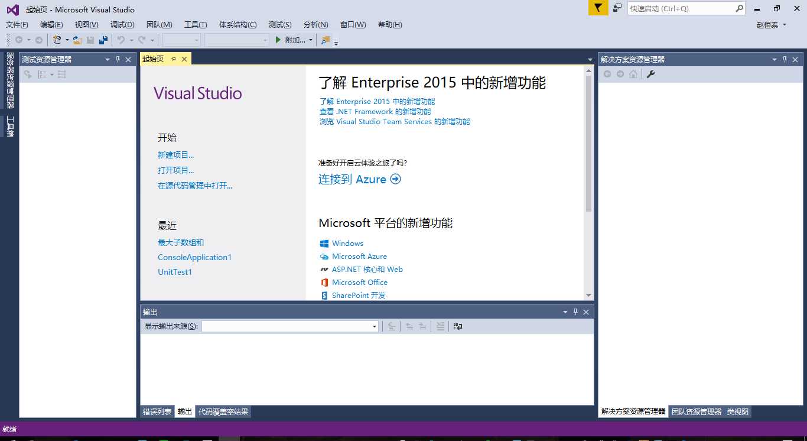Click the New Project toolbar icon
The height and width of the screenshot is (441, 807).
pos(57,40)
